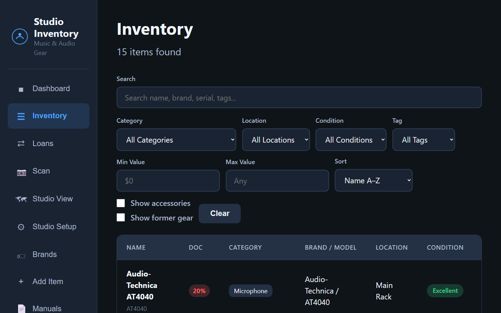This screenshot has width=501, height=313.
Task: Click the Scan camera icon
Action: pyautogui.click(x=21, y=172)
